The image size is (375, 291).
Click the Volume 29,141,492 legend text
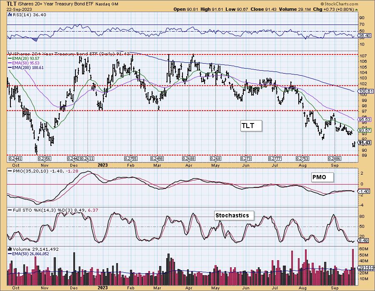[36, 249]
